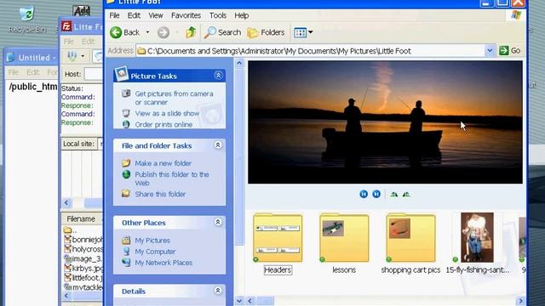Collapse the Details panel
Screen dimensions: 545x306
tap(218, 290)
